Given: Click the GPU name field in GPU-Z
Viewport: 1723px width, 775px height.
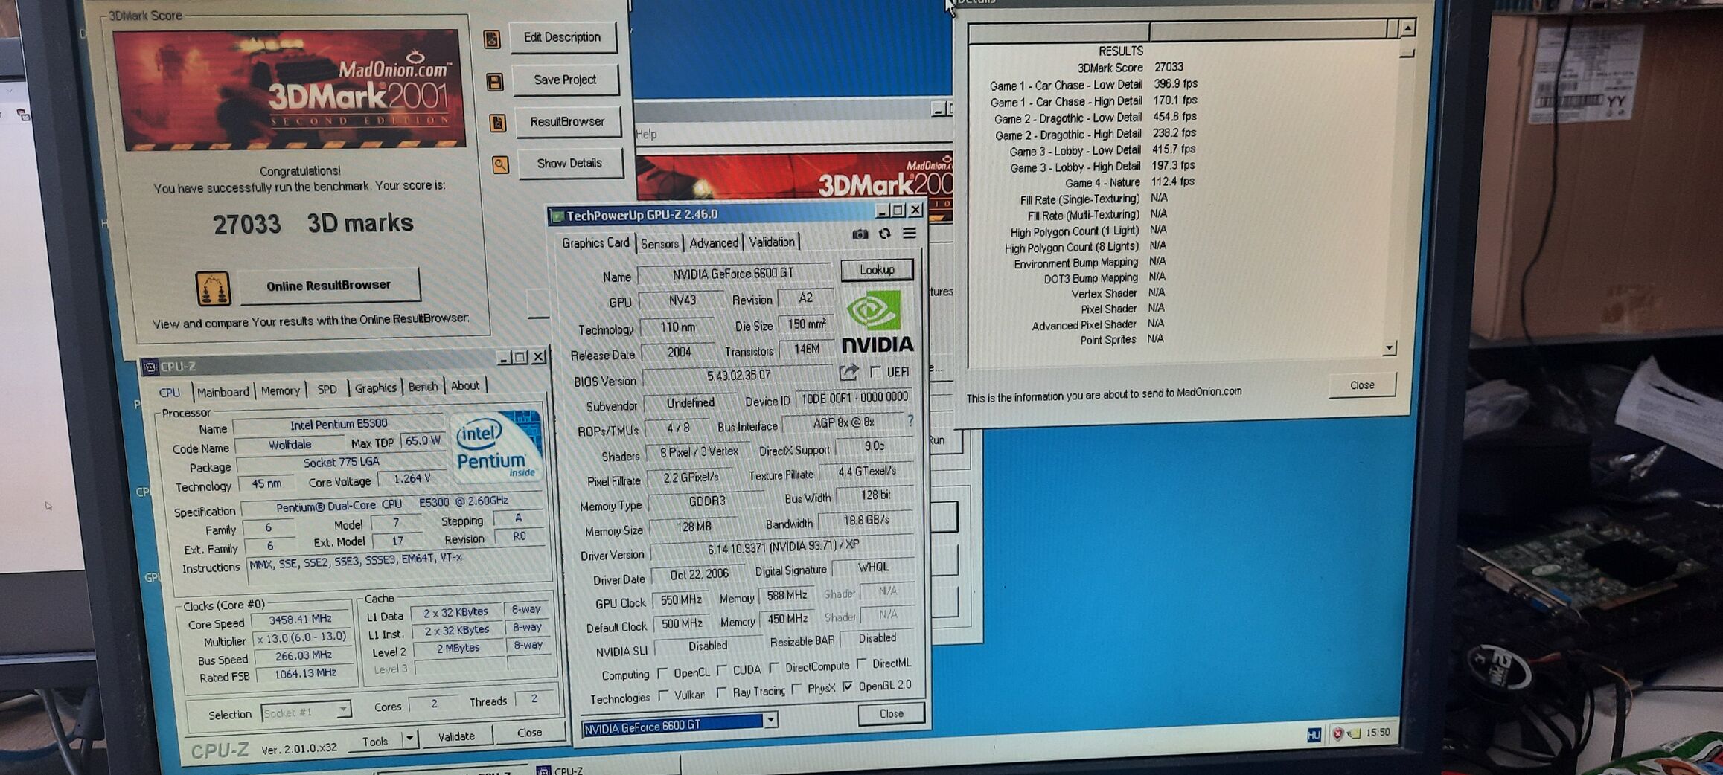Looking at the screenshot, I should pos(733,274).
